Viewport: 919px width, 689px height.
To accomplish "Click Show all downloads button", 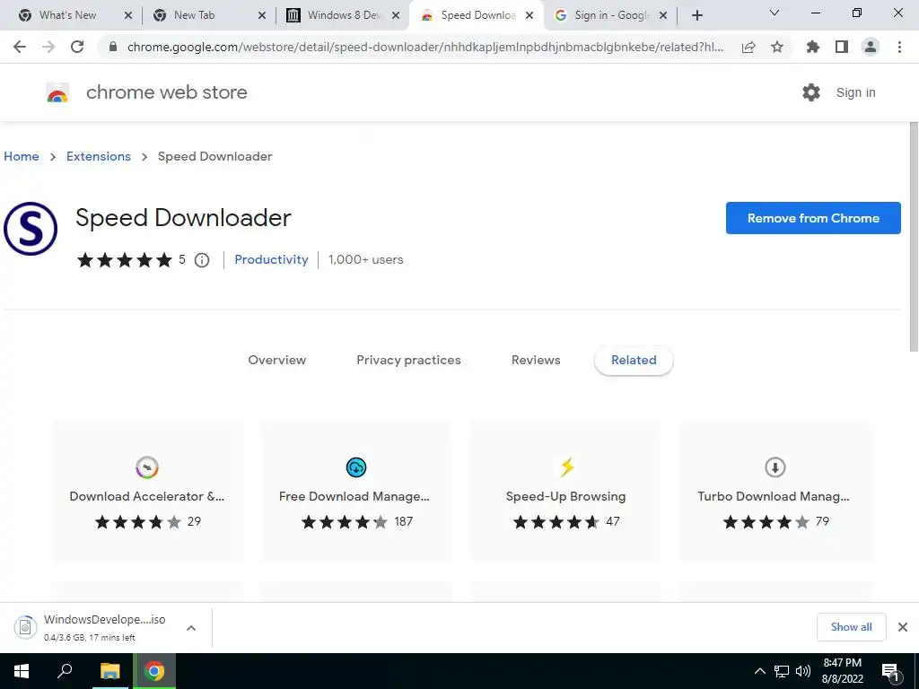I will pyautogui.click(x=851, y=627).
